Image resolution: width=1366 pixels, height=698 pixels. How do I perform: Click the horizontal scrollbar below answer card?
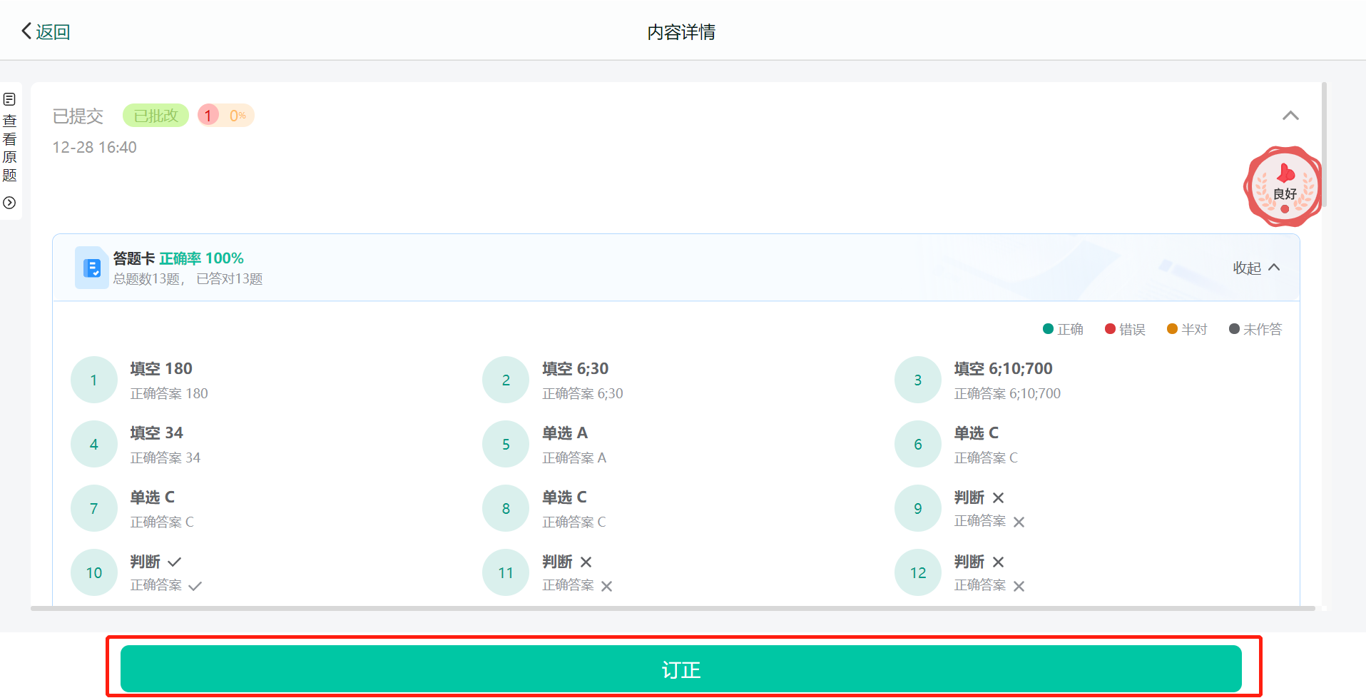click(672, 609)
